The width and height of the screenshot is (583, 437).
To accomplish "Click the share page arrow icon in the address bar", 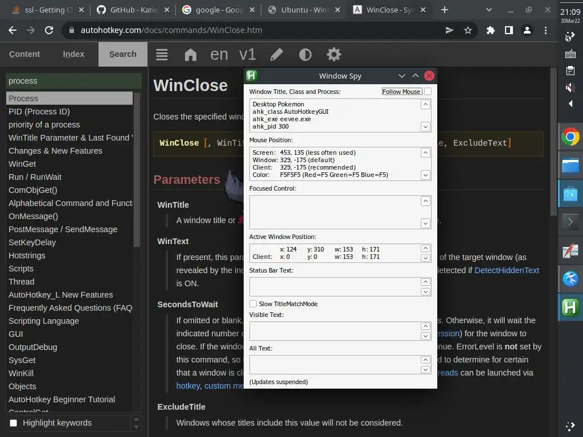I will tap(449, 30).
